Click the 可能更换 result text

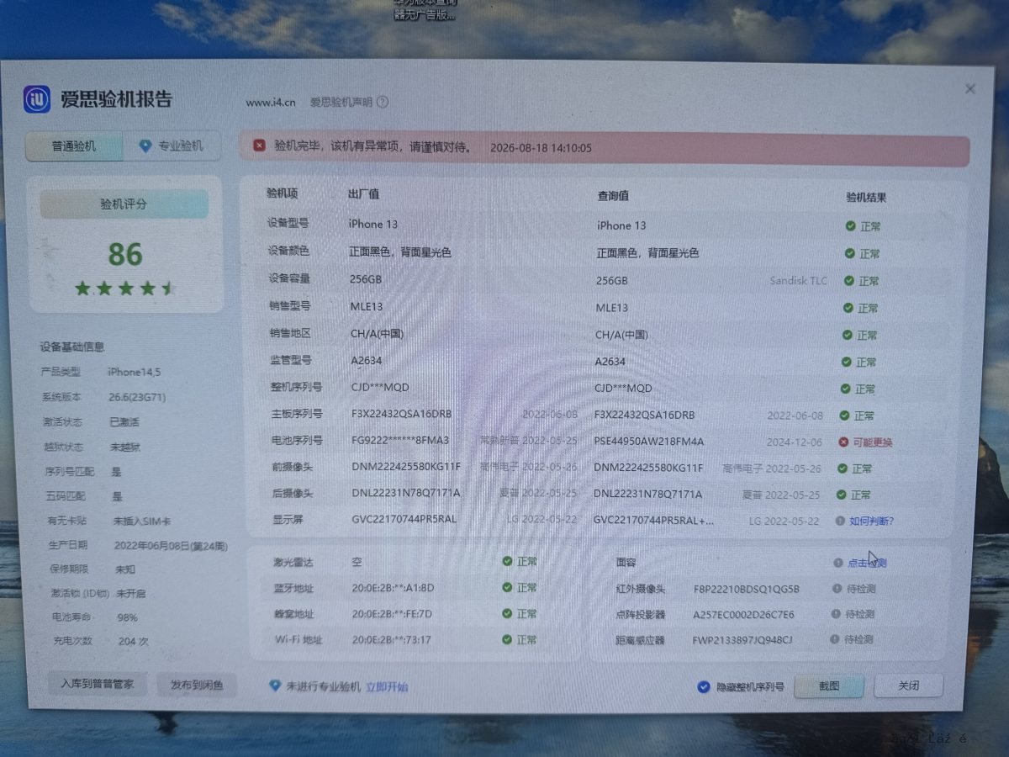click(872, 442)
